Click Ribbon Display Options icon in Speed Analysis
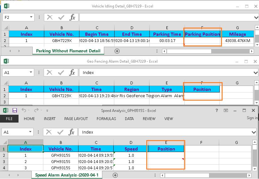 (x=226, y=110)
